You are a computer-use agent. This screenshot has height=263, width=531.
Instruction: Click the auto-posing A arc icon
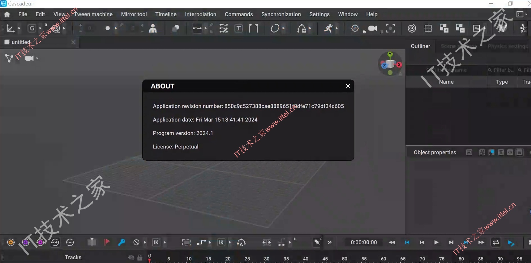tap(241, 242)
